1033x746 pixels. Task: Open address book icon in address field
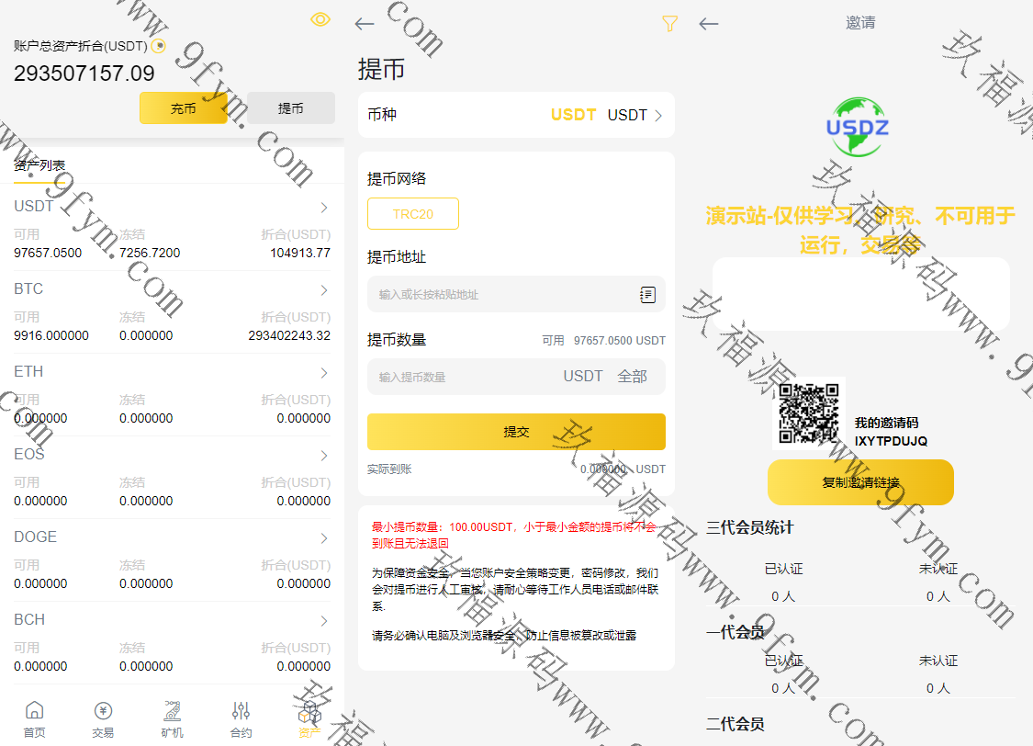click(647, 295)
